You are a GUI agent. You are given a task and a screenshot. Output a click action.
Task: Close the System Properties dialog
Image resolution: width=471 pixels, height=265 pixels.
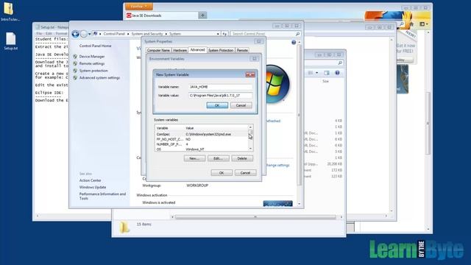pos(258,41)
